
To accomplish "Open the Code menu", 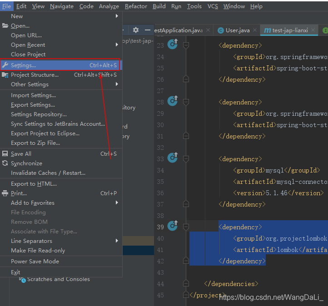I will coord(86,6).
